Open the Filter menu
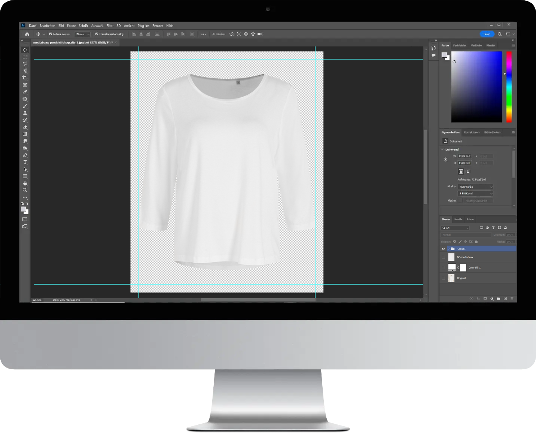The width and height of the screenshot is (536, 433). [x=110, y=26]
